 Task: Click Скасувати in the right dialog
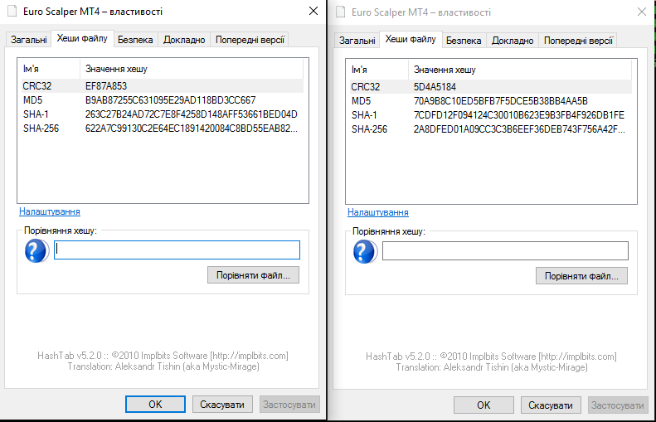coord(551,405)
